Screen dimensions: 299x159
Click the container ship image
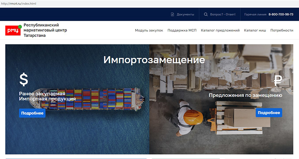click(77, 99)
